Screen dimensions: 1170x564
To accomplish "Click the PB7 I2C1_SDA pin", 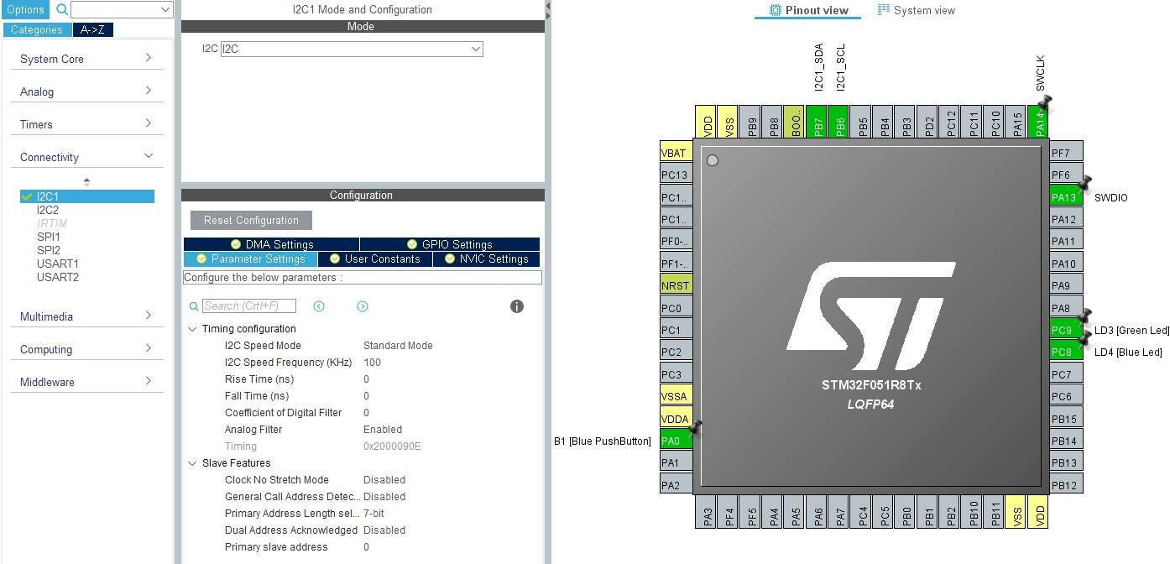I will (x=817, y=123).
